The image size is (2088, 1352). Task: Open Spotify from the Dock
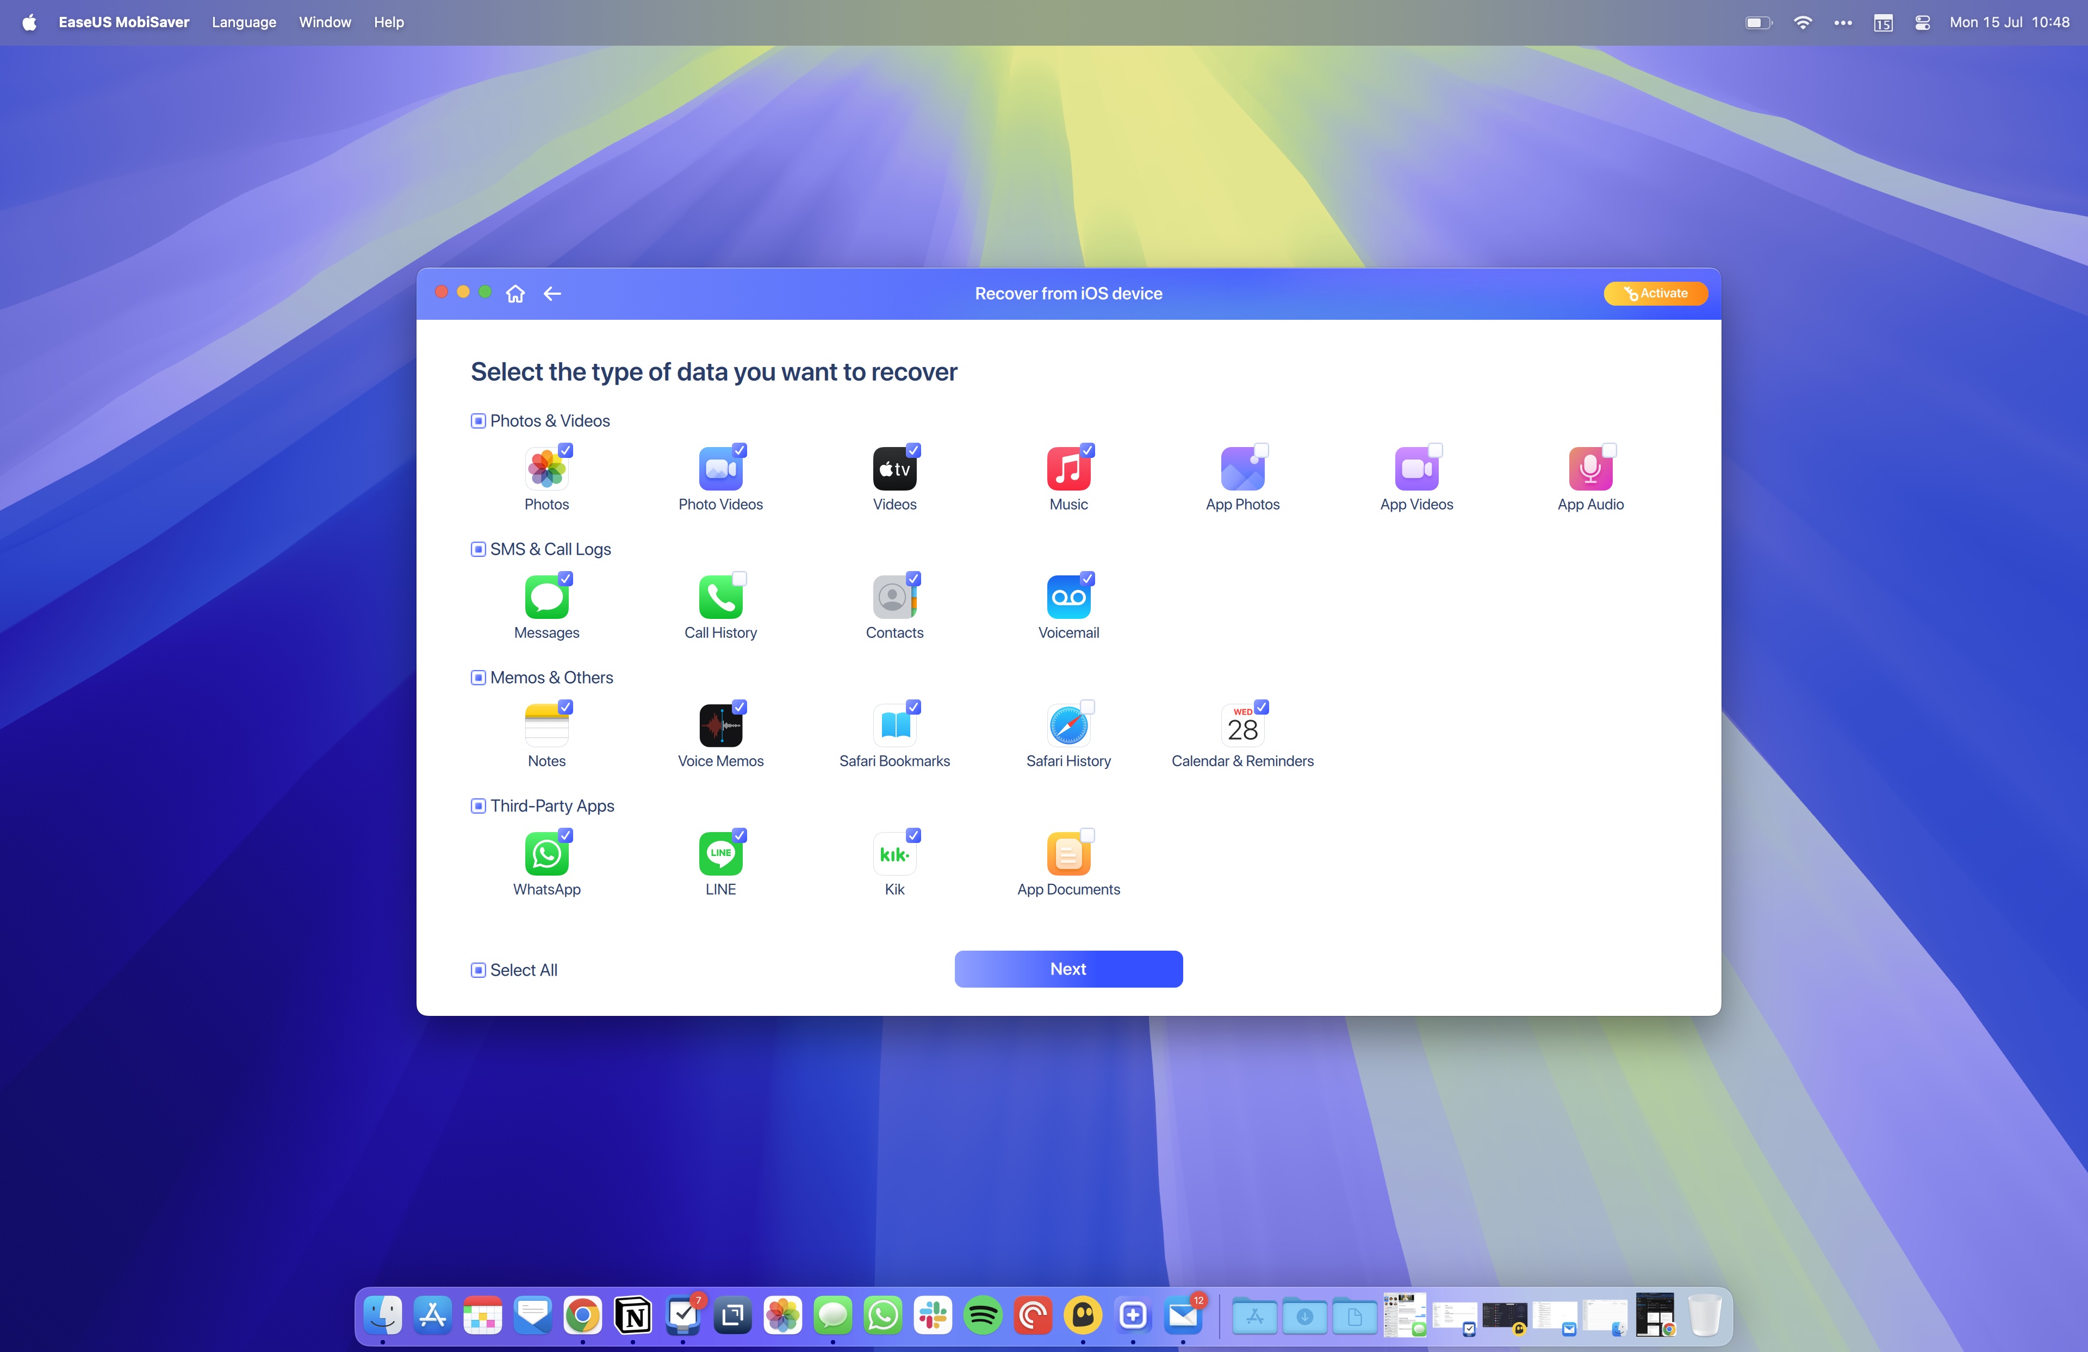(x=983, y=1315)
